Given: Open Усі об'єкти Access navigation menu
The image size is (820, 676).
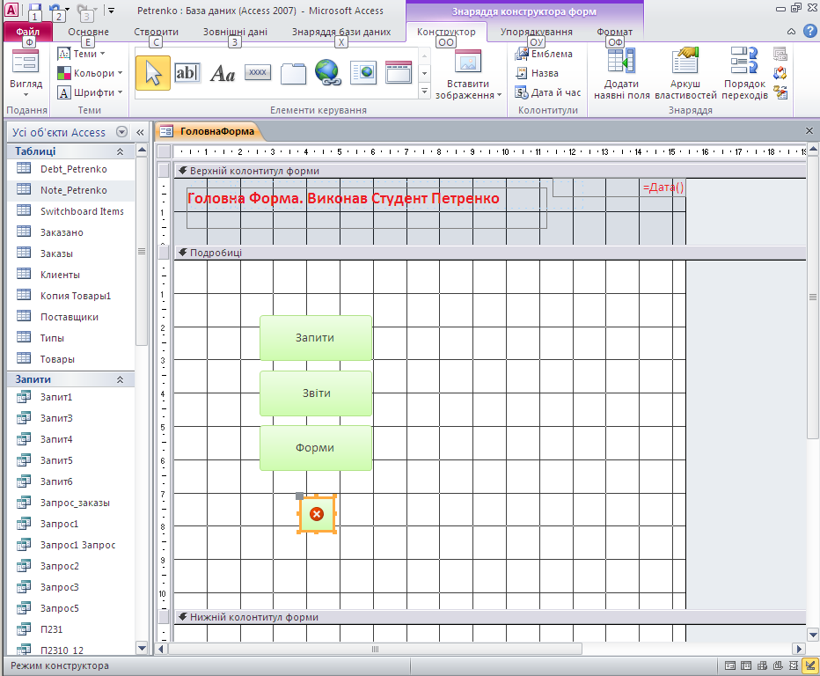Looking at the screenshot, I should click(x=121, y=132).
